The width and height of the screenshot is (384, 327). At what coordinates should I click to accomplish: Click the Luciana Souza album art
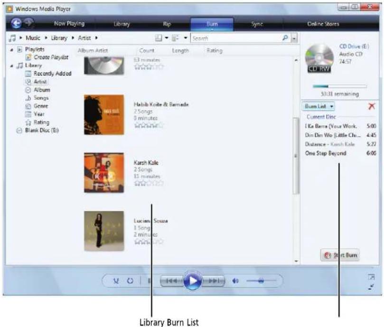click(x=104, y=231)
